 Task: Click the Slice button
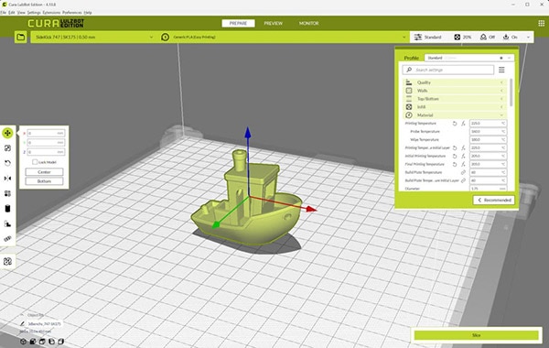tap(476, 335)
